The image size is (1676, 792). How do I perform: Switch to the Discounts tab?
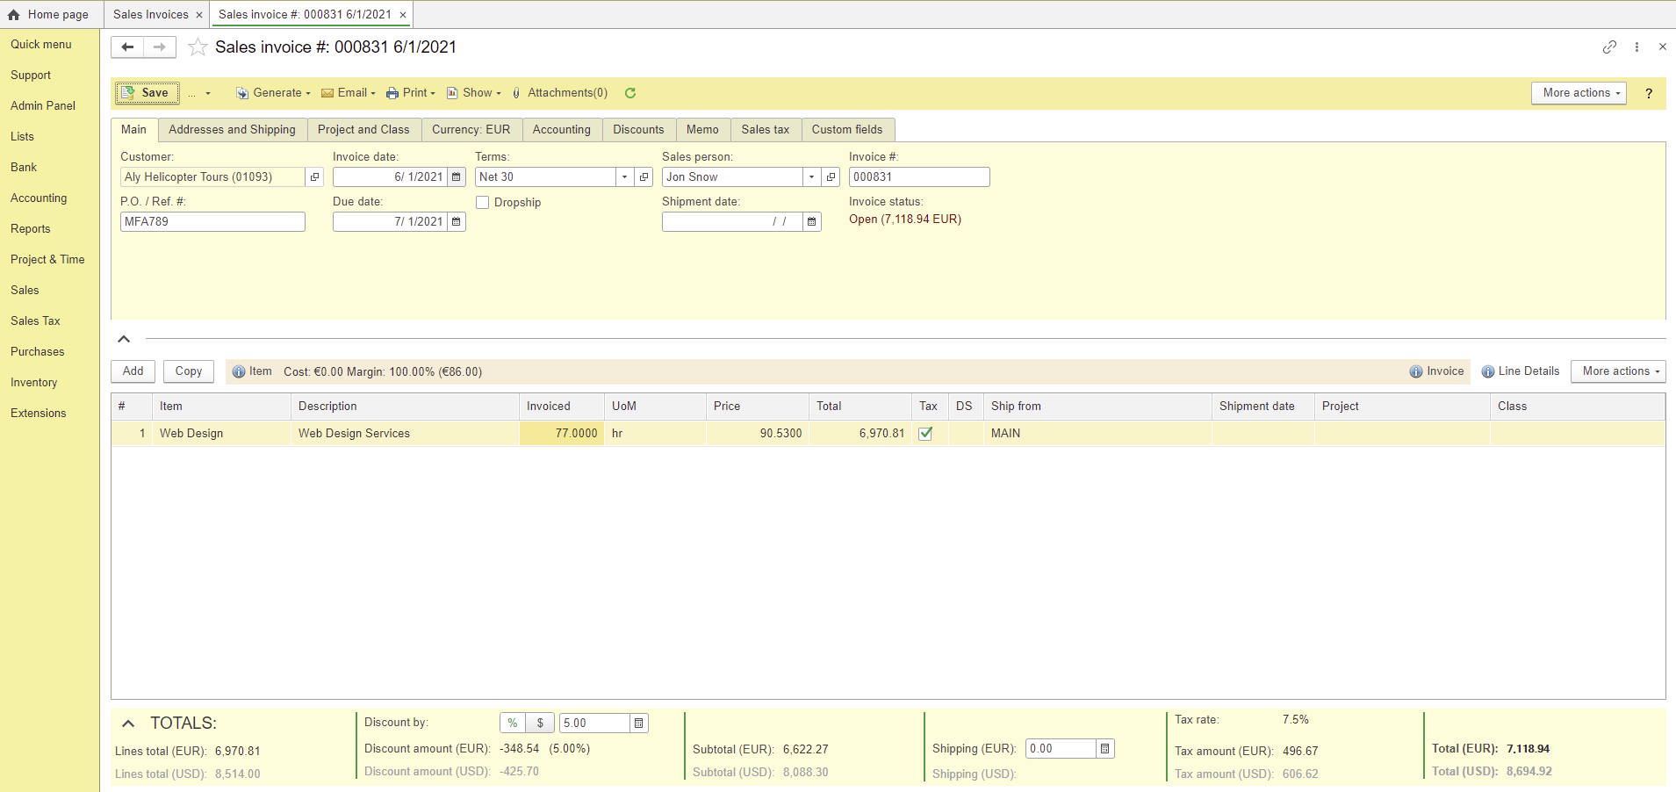(638, 130)
